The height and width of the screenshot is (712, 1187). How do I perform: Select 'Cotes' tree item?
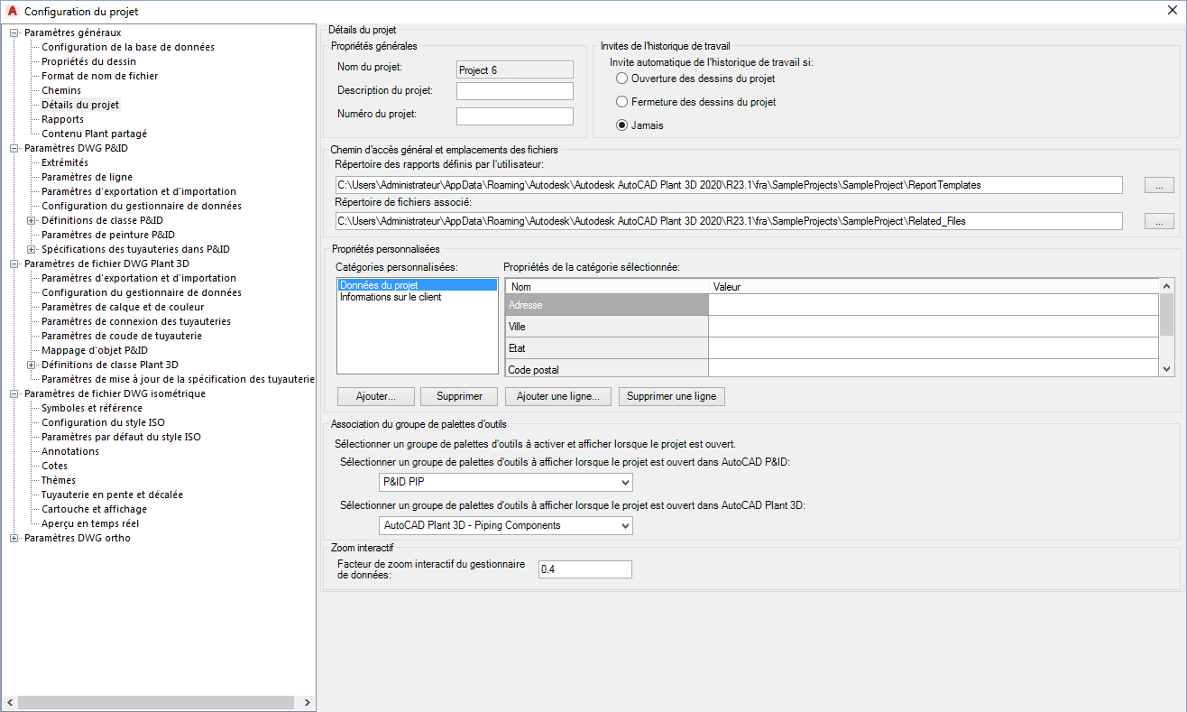(x=55, y=466)
